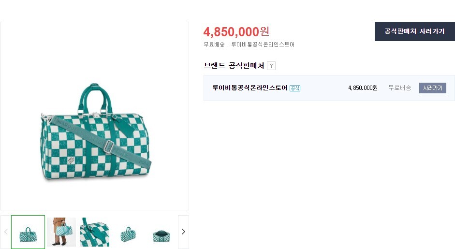Select thumbnail showing model carrying bag

point(61,232)
